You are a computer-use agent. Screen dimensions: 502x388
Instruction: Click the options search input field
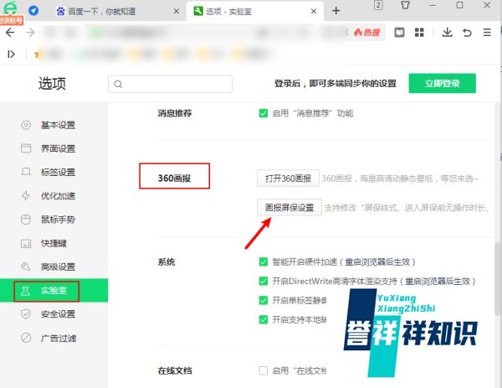[x=171, y=84]
